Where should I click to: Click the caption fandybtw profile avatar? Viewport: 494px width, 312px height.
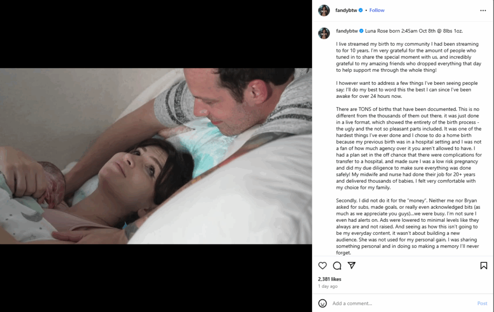(324, 33)
